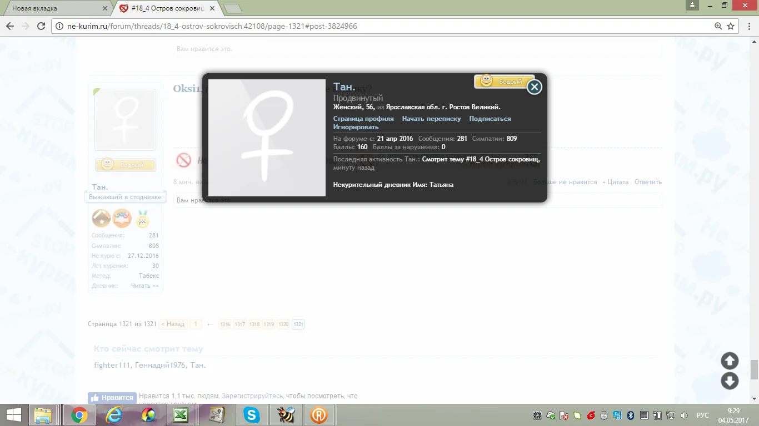Click the address bar URL
Screen dimensions: 759x426
212,26
